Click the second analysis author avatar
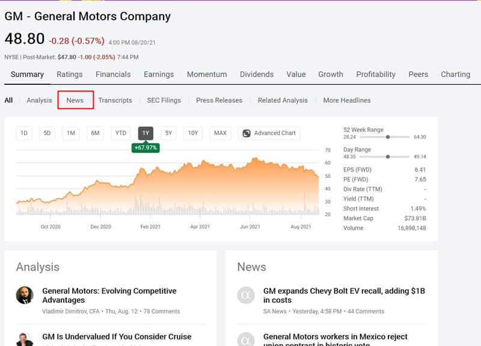 (25, 339)
